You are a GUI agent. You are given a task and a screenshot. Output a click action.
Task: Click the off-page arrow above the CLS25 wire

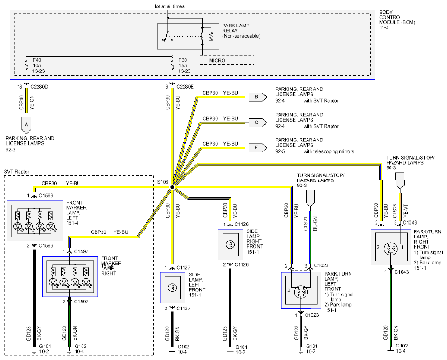pos(400,181)
